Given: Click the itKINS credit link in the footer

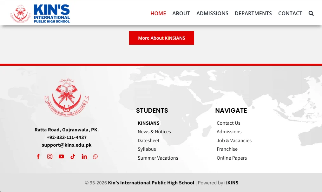Looking at the screenshot, I should pos(232,182).
